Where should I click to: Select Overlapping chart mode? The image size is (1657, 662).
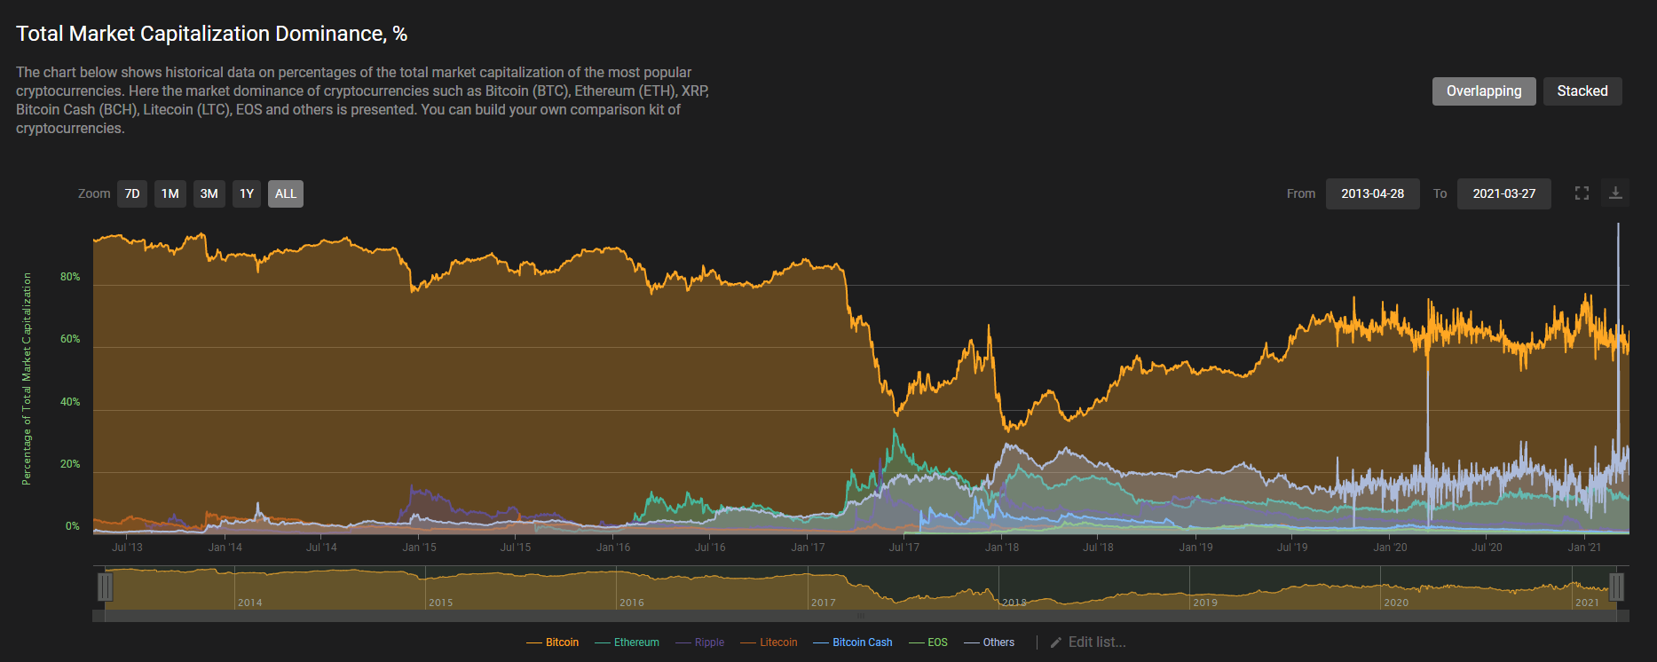(1483, 91)
